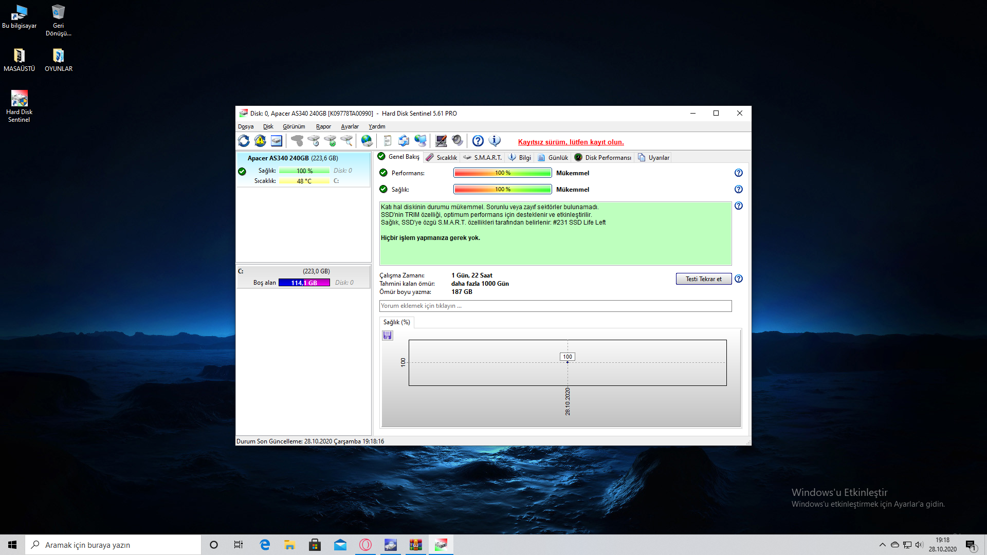Select the Genel Bakış tab

[399, 157]
